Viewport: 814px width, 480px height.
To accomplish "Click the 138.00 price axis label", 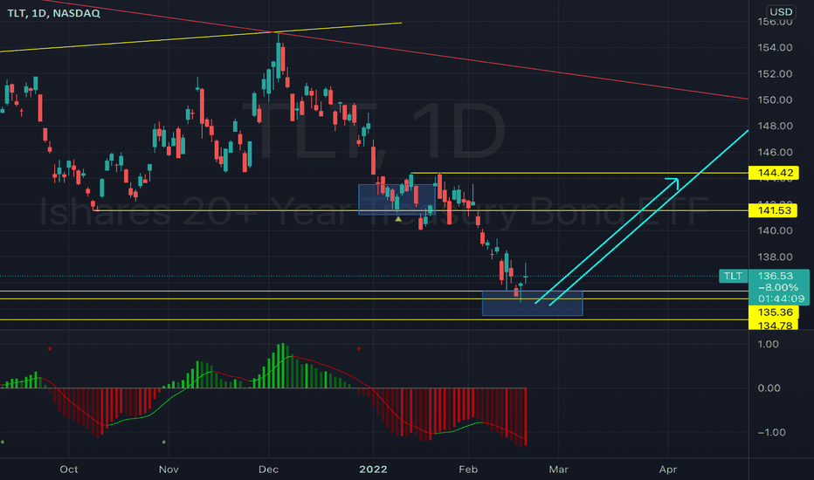I will pos(775,257).
